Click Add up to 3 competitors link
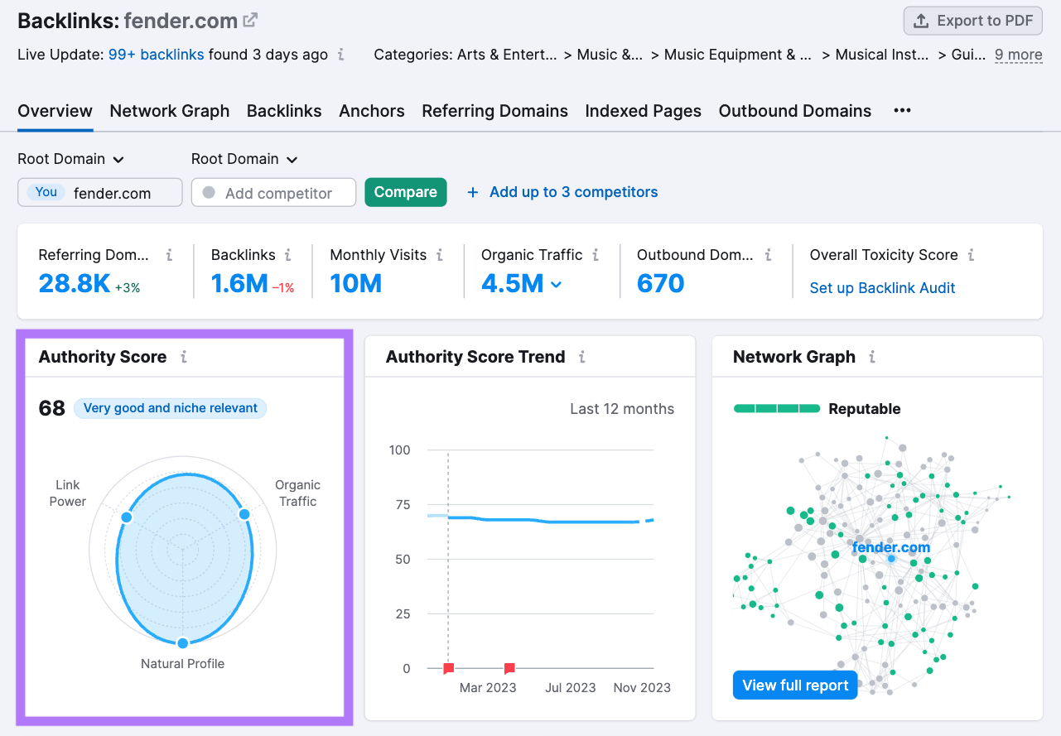 (x=562, y=192)
